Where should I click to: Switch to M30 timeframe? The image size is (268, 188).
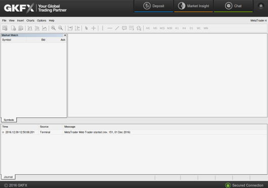click(169, 28)
